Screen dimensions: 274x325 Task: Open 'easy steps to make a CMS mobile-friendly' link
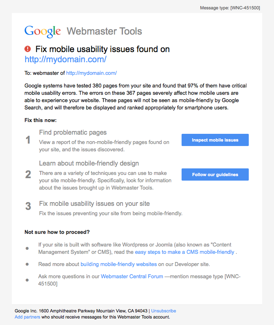click(184, 252)
